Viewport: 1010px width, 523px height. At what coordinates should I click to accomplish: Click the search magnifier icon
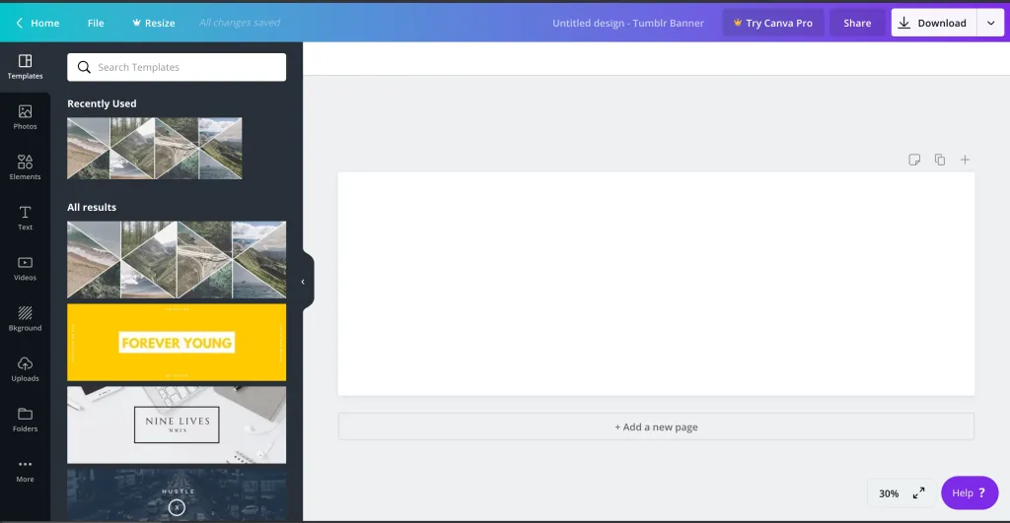click(84, 67)
